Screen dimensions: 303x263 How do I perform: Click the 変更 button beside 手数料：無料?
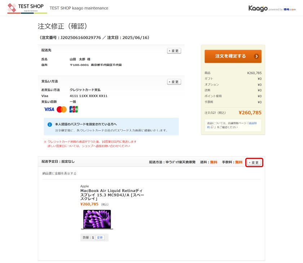pyautogui.click(x=254, y=162)
